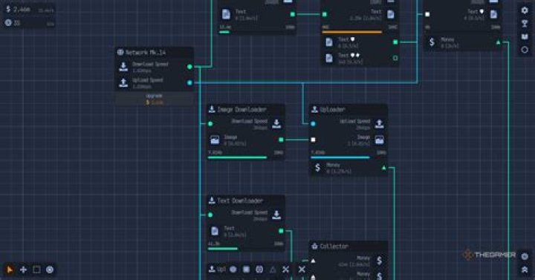Click the Network Upload Speed output connector
This screenshot has height=280, width=535.
[189, 83]
